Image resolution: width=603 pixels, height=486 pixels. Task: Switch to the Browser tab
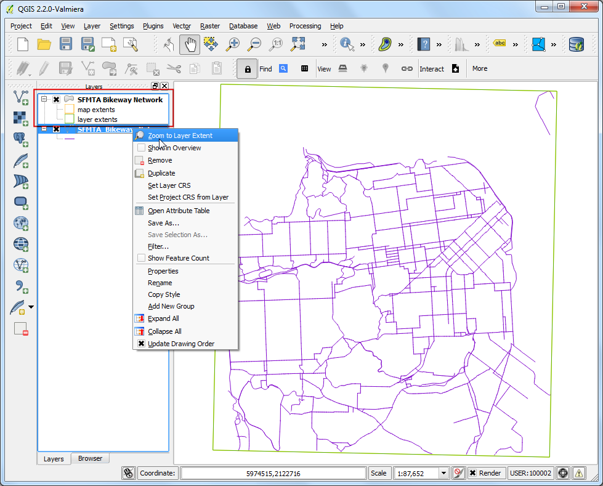pyautogui.click(x=90, y=458)
